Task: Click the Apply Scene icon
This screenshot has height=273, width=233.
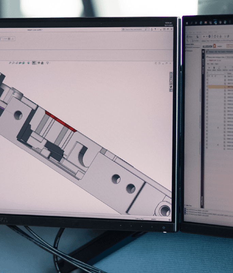Action: point(42,63)
